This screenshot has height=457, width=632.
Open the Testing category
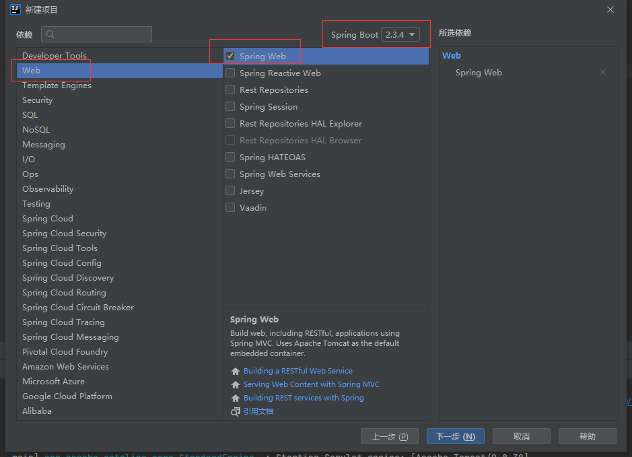120,203
